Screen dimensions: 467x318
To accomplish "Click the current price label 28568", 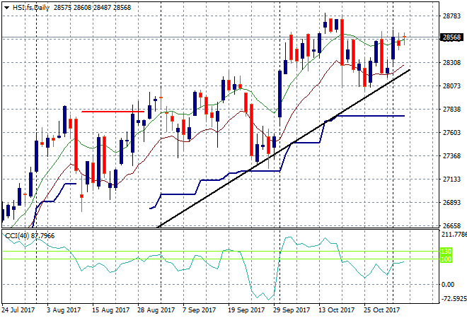I will tap(452, 37).
